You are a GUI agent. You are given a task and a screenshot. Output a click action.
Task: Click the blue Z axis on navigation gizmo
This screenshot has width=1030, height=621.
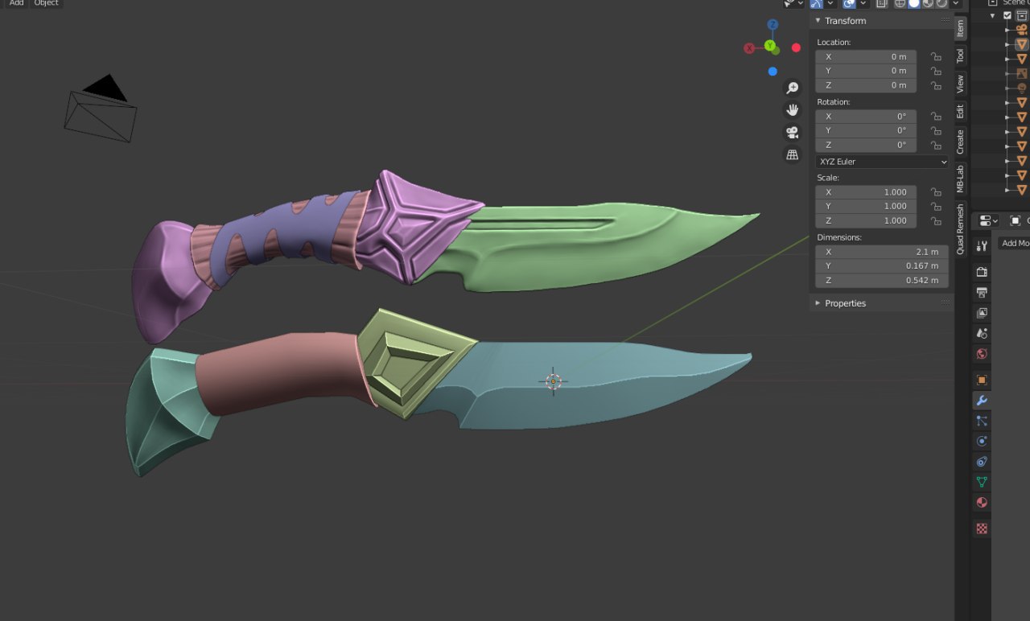tap(773, 25)
